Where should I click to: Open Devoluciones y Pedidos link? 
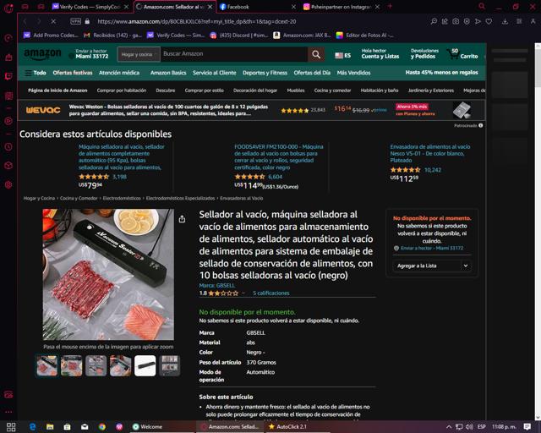point(424,53)
